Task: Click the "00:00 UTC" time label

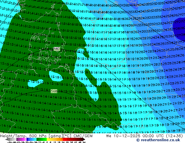Action: coord(153,136)
